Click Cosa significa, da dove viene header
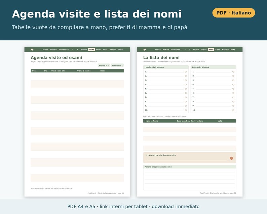267x214 pixels. tap(190, 121)
